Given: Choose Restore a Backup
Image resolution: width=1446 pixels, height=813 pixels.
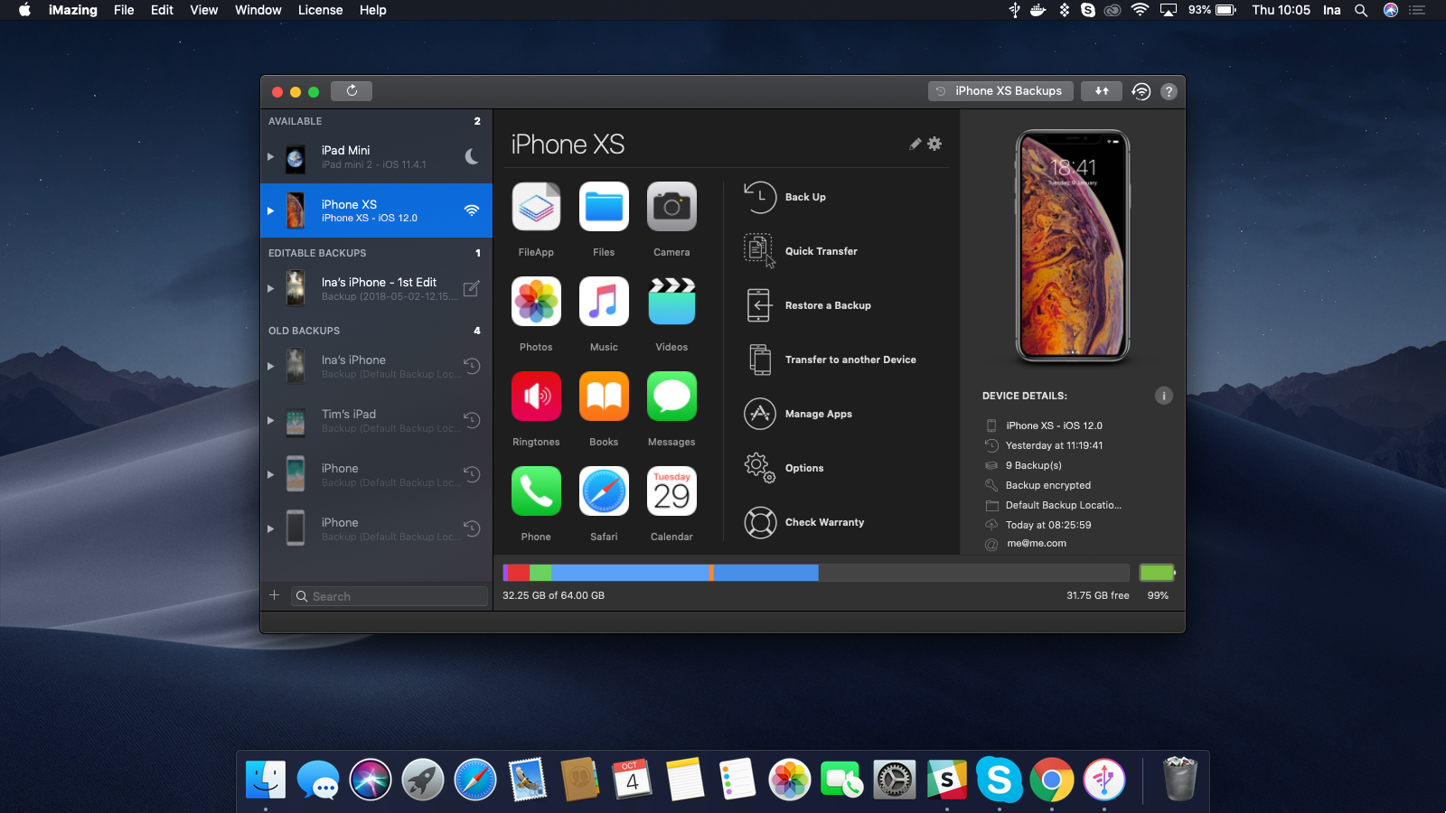Looking at the screenshot, I should 807,305.
